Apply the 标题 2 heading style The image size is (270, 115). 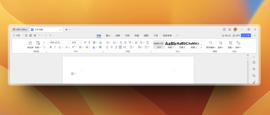click(x=182, y=45)
